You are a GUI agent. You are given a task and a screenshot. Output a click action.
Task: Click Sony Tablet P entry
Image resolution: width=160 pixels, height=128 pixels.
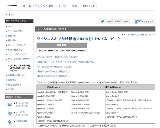coord(112,113)
